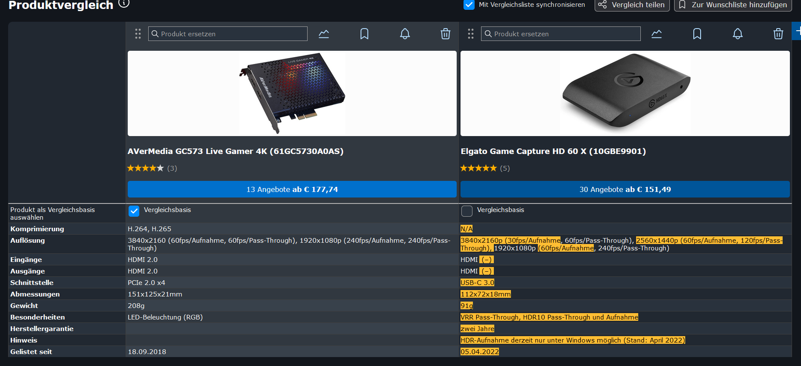Uncheck AVerMedia Vergleichsbasis checkbox

[x=134, y=211]
